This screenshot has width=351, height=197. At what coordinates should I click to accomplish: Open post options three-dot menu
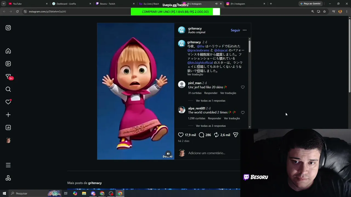tap(245, 30)
